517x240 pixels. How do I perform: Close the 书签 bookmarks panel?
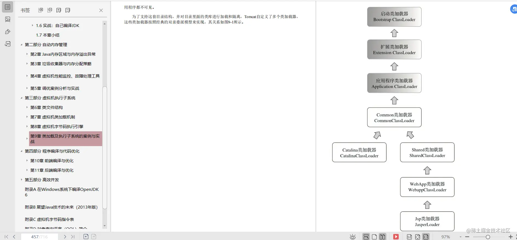click(101, 10)
